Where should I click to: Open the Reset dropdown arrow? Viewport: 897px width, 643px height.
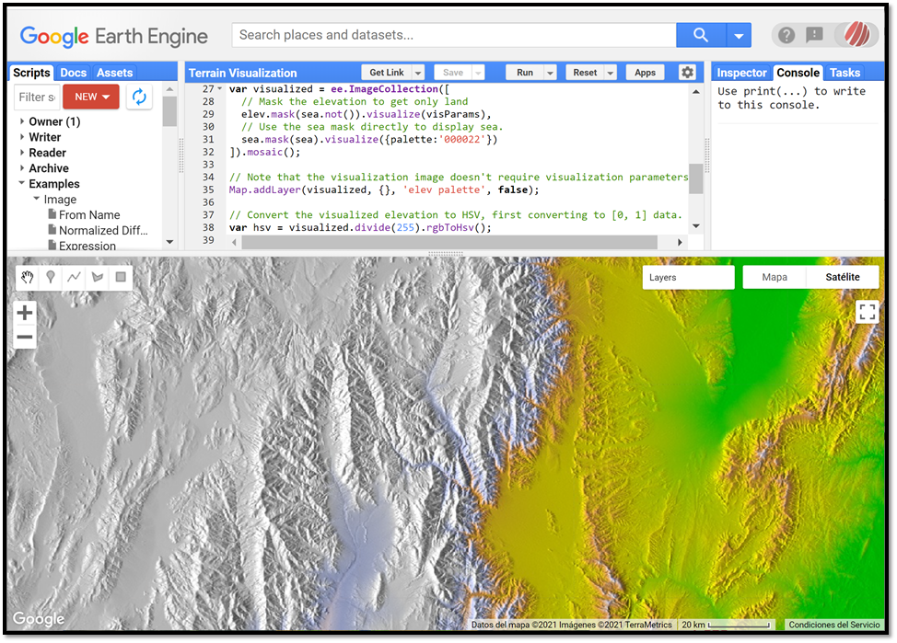point(611,73)
